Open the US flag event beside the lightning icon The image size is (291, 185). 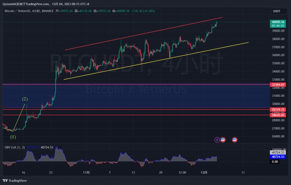click(223, 140)
